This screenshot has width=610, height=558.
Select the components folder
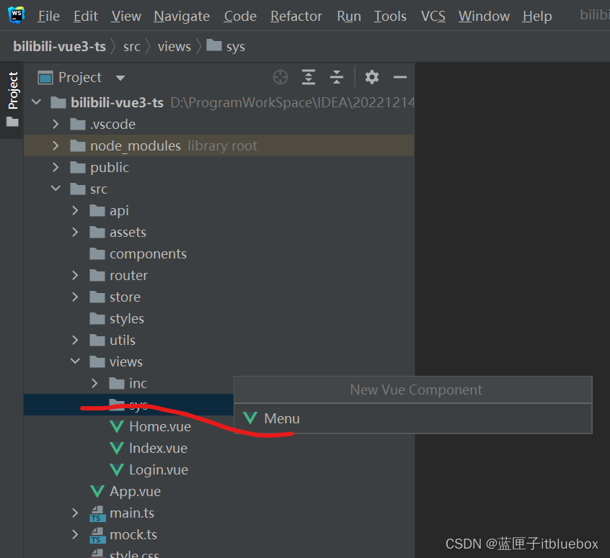148,253
